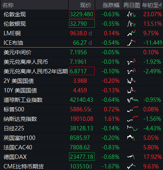Click Brent oil year-to-date value -11.44%
163x170 pixels.
pos(153,43)
